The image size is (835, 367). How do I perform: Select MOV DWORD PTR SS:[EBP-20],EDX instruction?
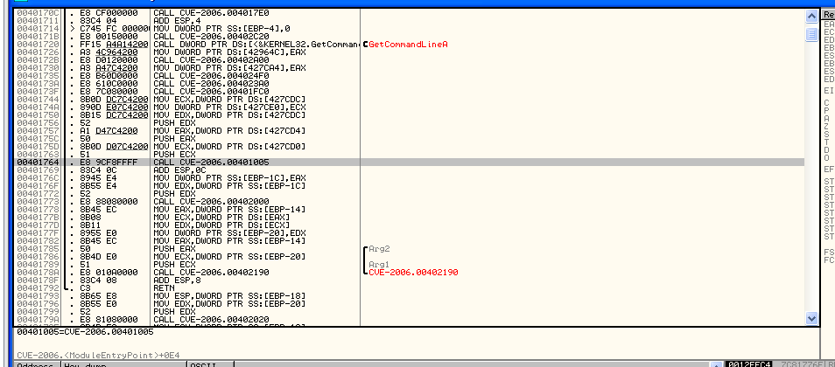[229, 232]
